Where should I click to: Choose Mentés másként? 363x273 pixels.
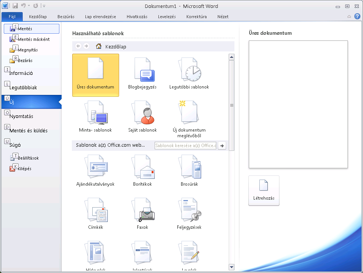click(x=31, y=39)
